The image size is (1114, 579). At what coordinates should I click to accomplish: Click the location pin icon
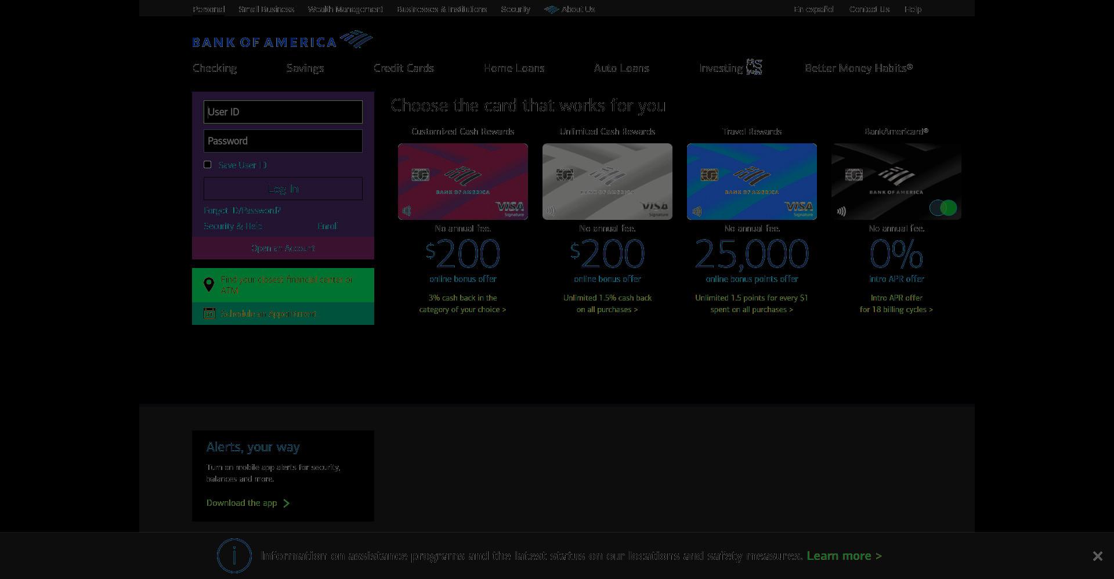[x=209, y=284]
